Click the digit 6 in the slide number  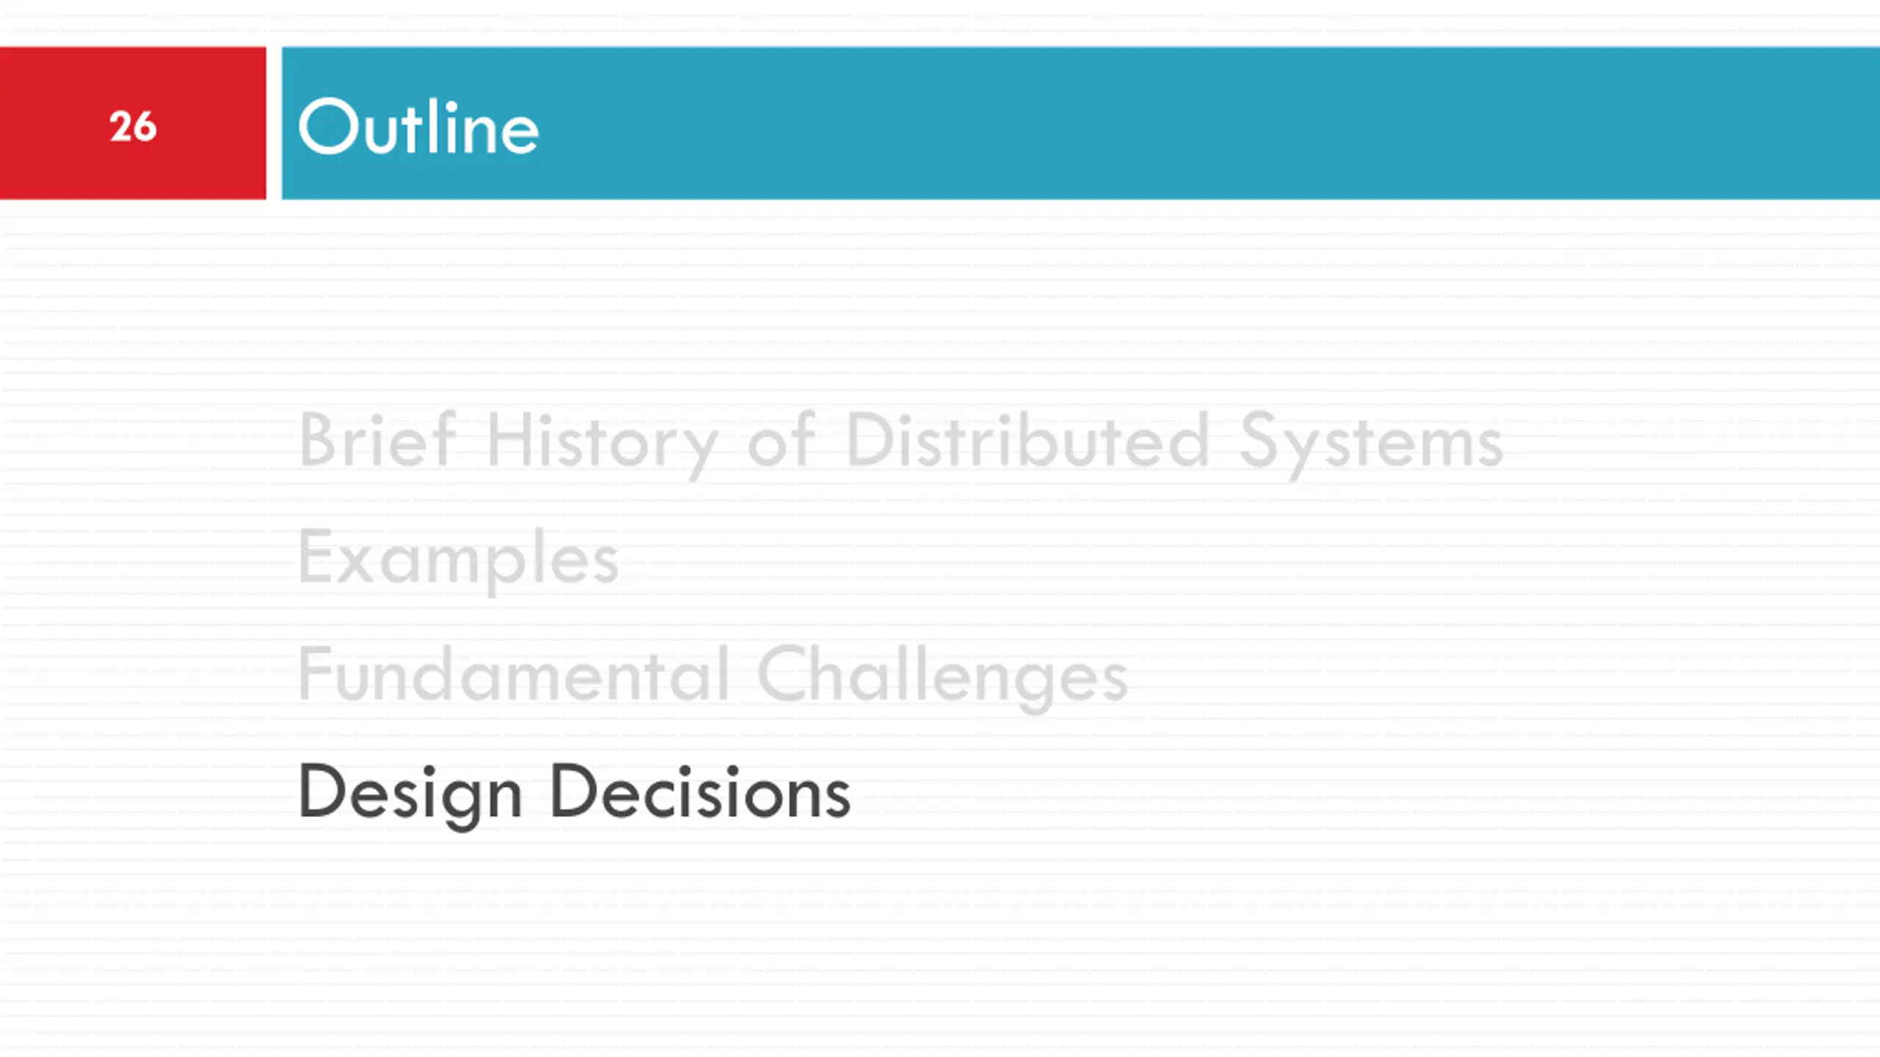click(x=145, y=126)
